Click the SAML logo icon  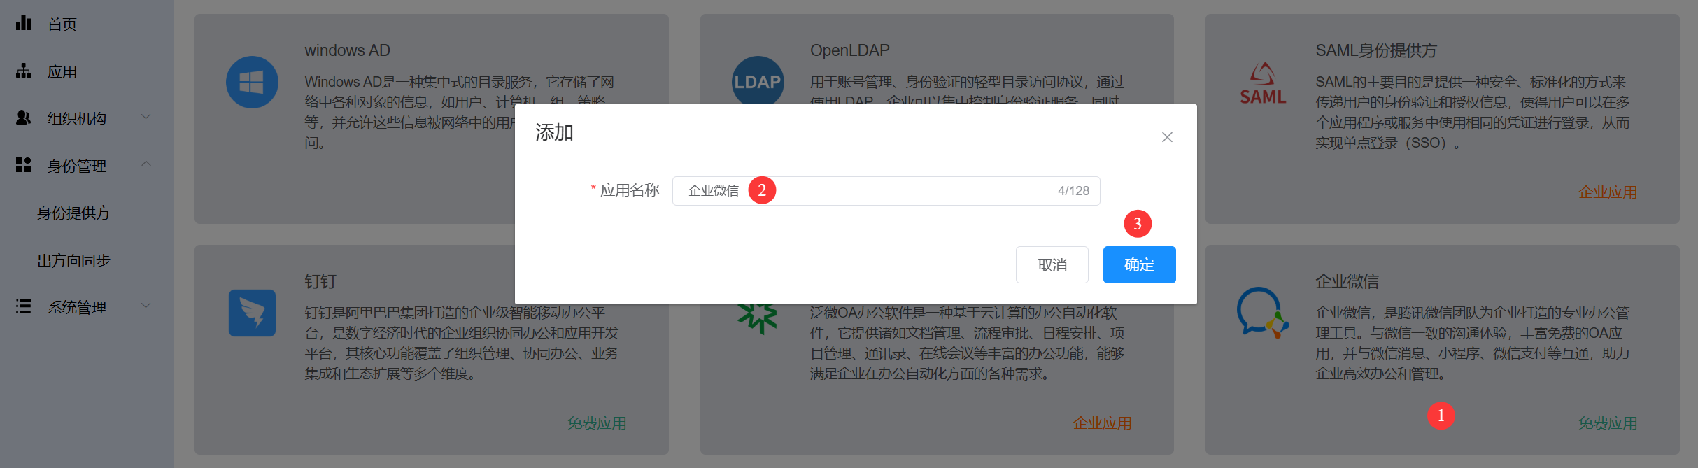pos(1263,84)
